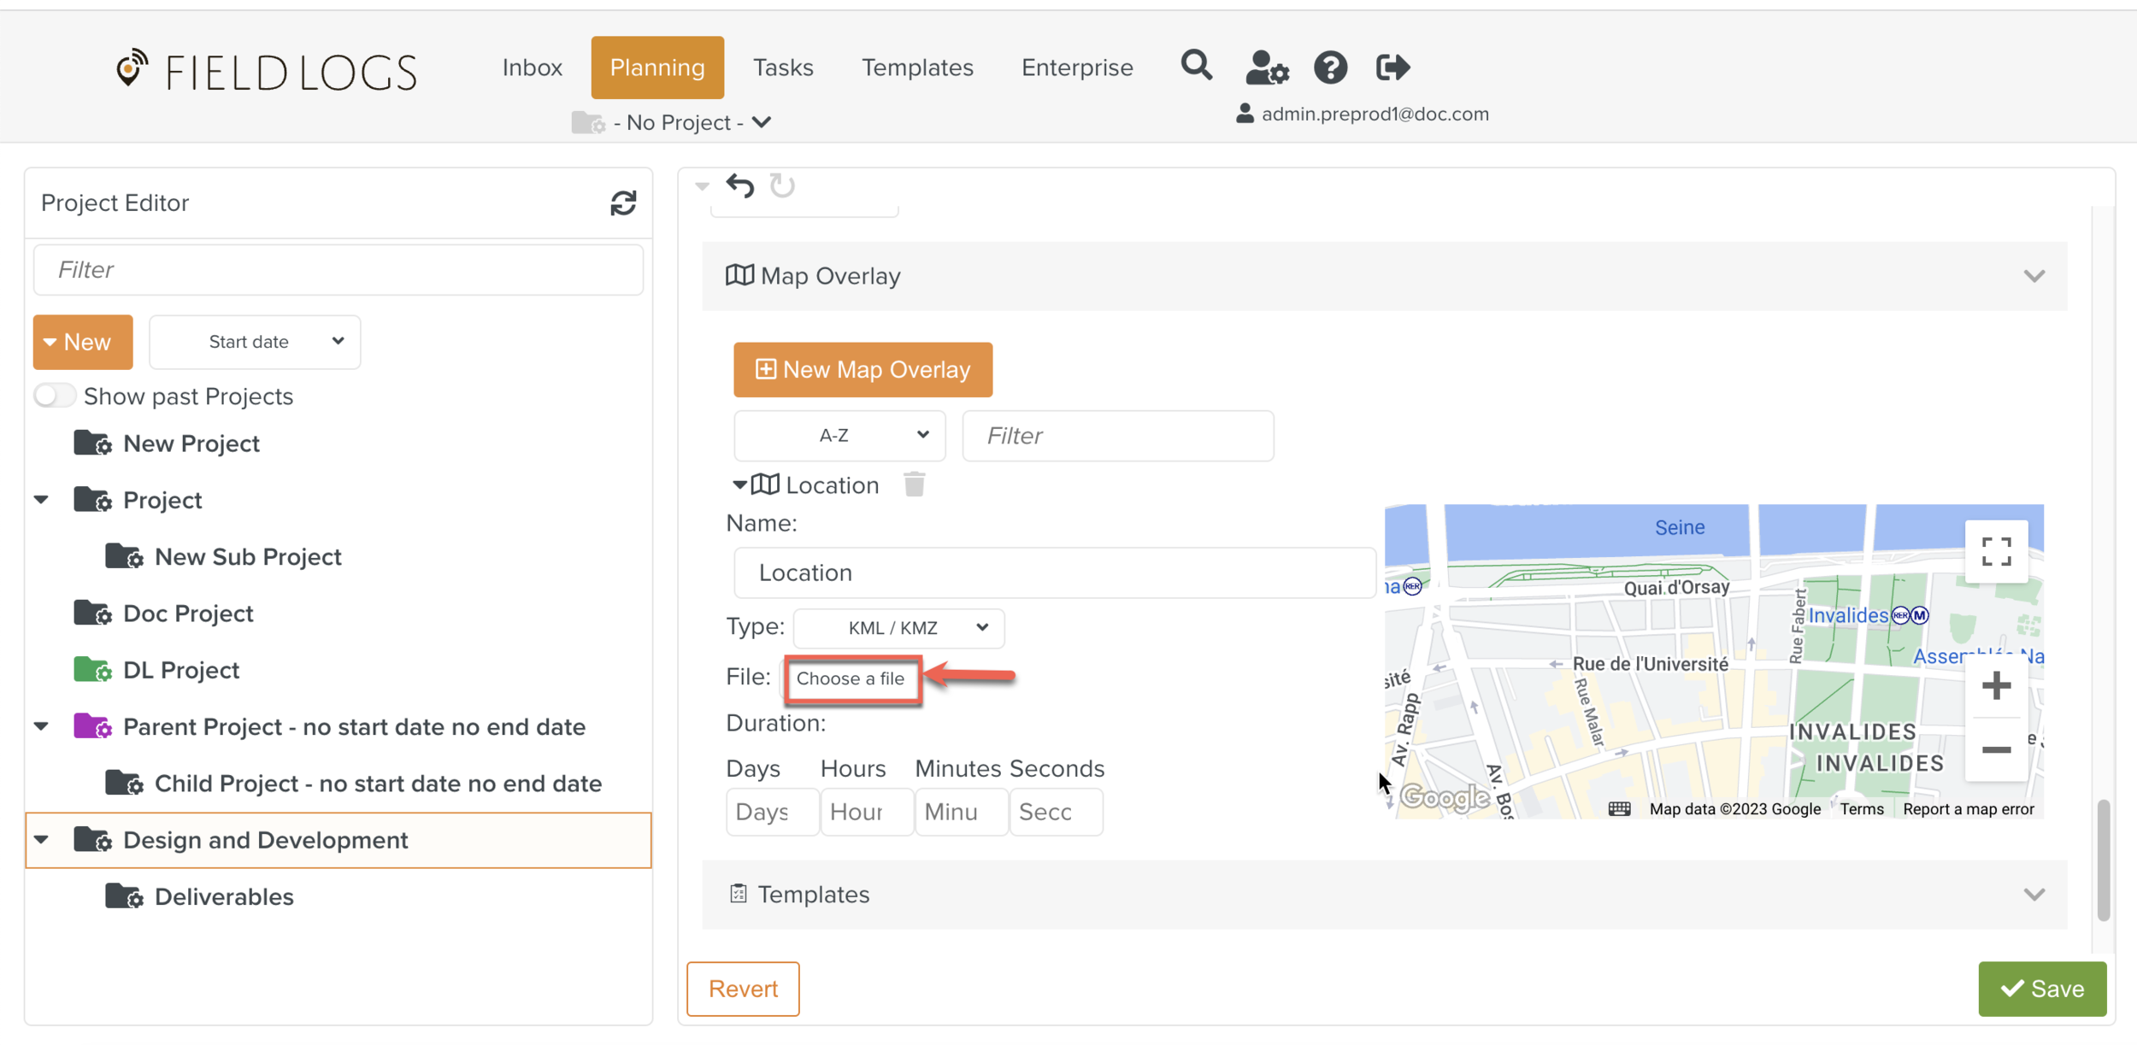Viewport: 2137px width, 1045px height.
Task: Open the Start date sort dropdown
Action: click(x=255, y=342)
